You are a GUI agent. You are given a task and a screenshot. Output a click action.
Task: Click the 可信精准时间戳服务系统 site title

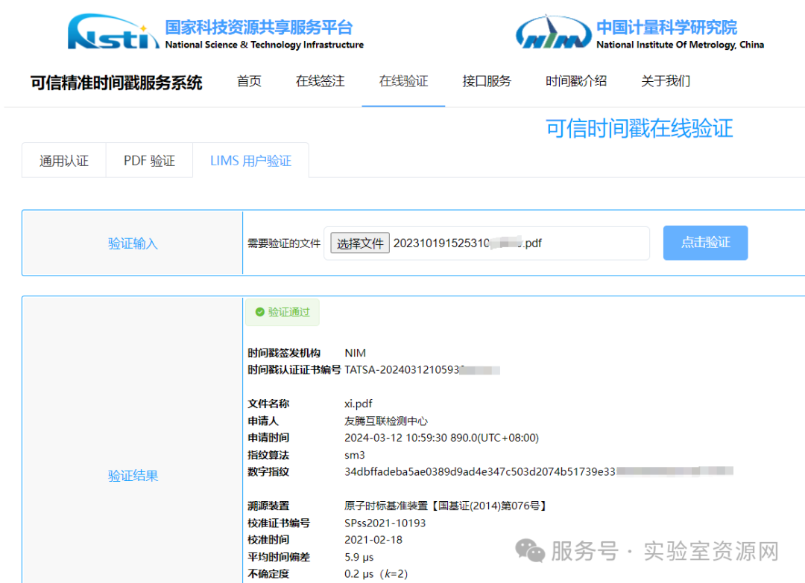[x=116, y=83]
